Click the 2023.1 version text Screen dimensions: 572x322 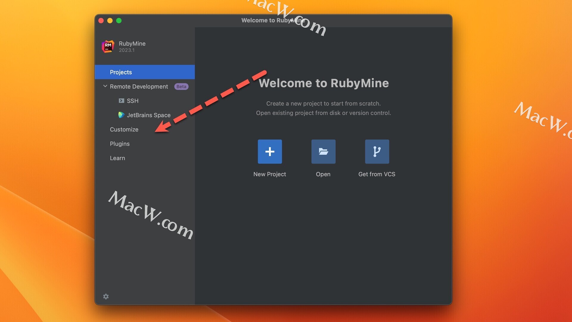127,50
